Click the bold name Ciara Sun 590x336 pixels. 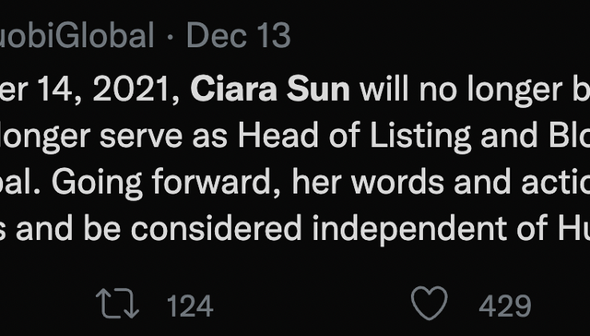point(270,90)
